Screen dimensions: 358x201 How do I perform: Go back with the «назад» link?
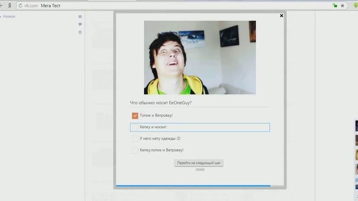(x=200, y=169)
